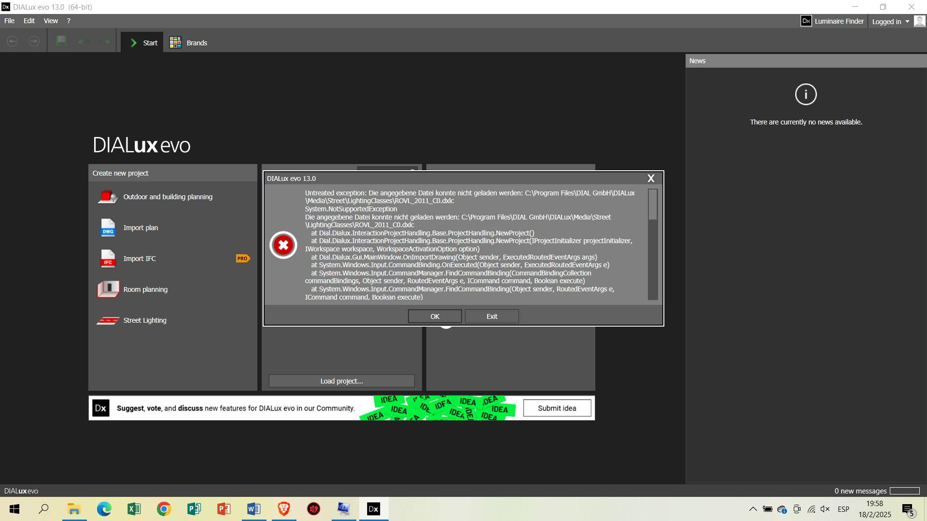Viewport: 927px width, 521px height.
Task: Click the Load project button
Action: [341, 381]
